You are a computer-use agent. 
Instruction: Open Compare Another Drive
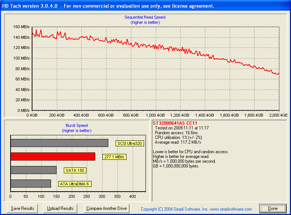tap(106, 208)
